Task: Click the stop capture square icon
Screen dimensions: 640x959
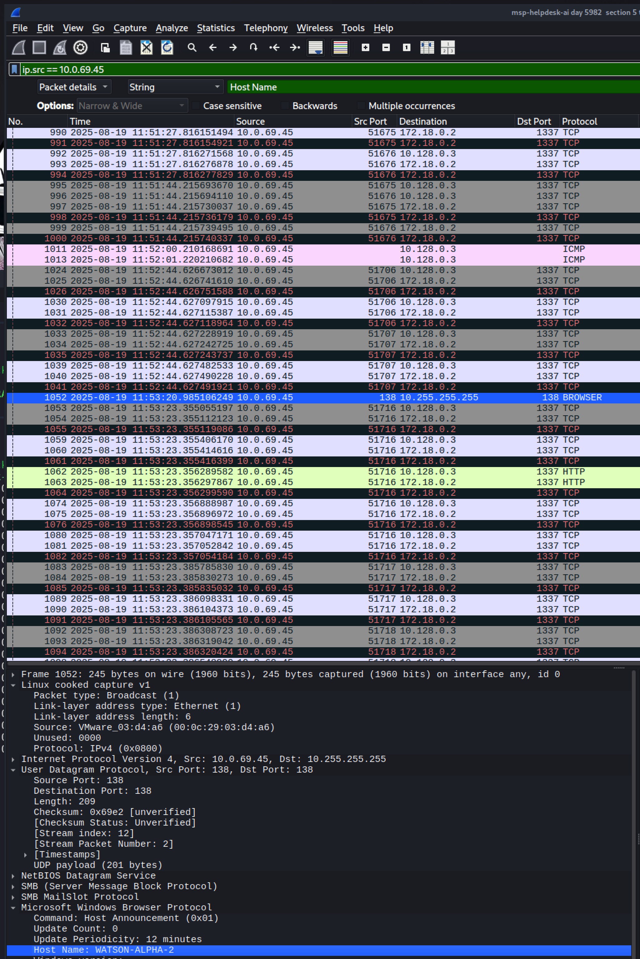Action: (x=39, y=48)
